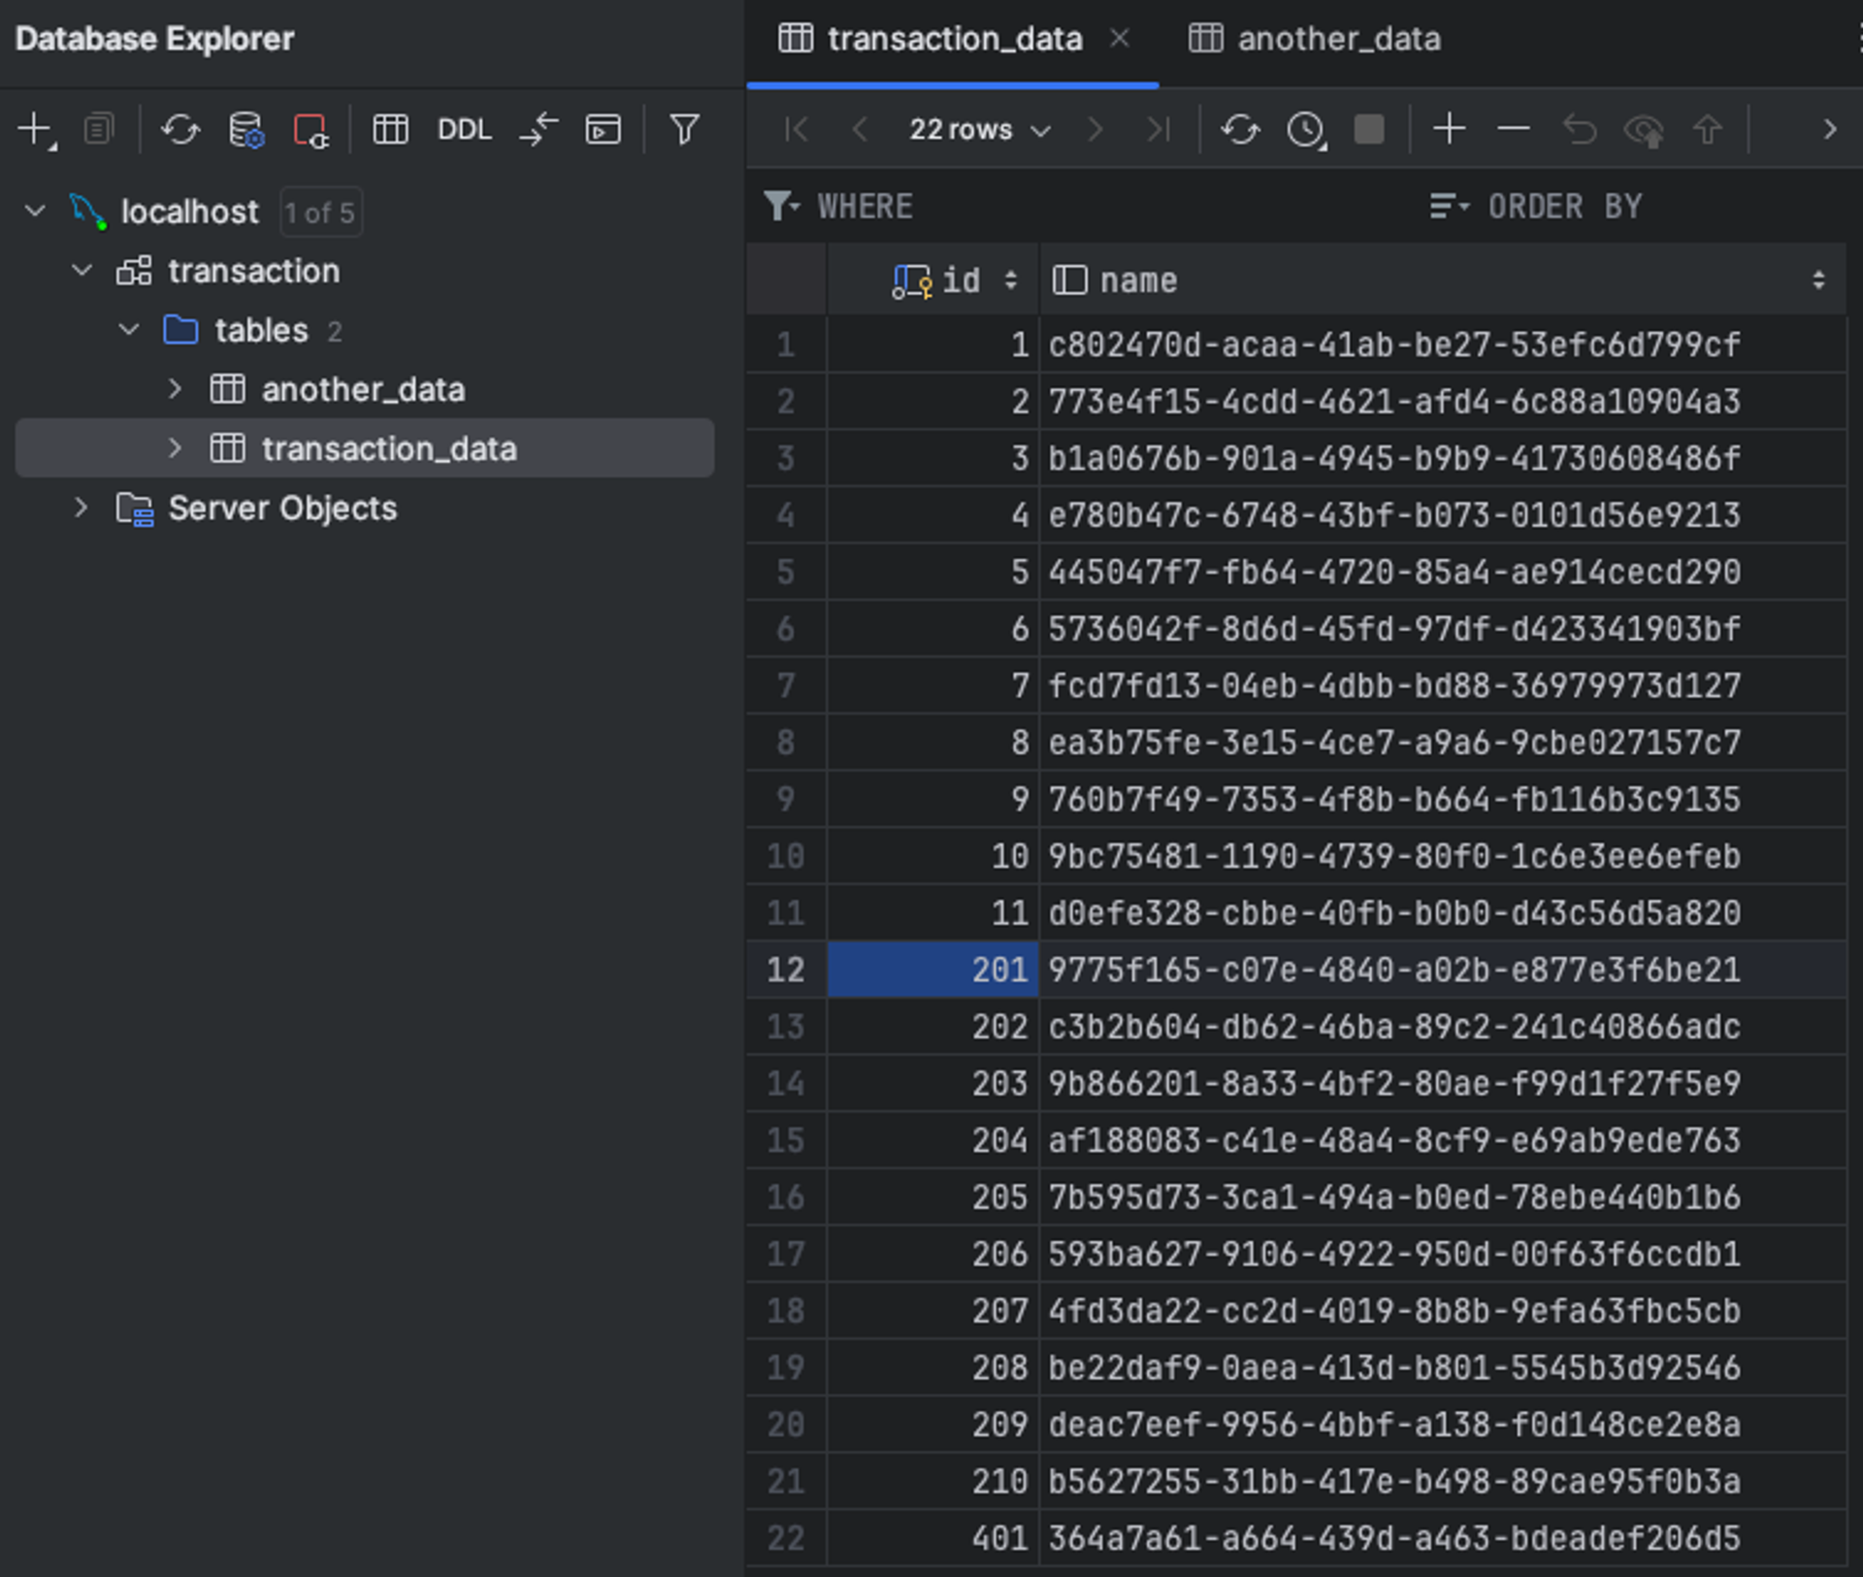Click the DDL toolbar button
Viewport: 1863px width, 1577px height.
click(x=464, y=129)
